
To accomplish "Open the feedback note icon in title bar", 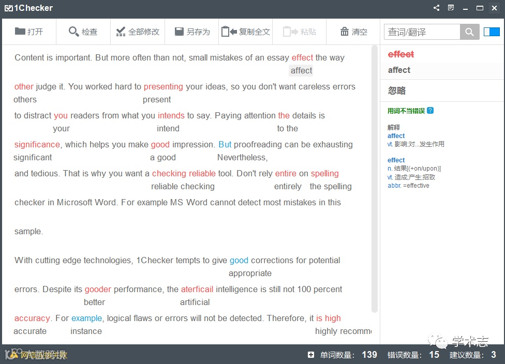I will [451, 8].
